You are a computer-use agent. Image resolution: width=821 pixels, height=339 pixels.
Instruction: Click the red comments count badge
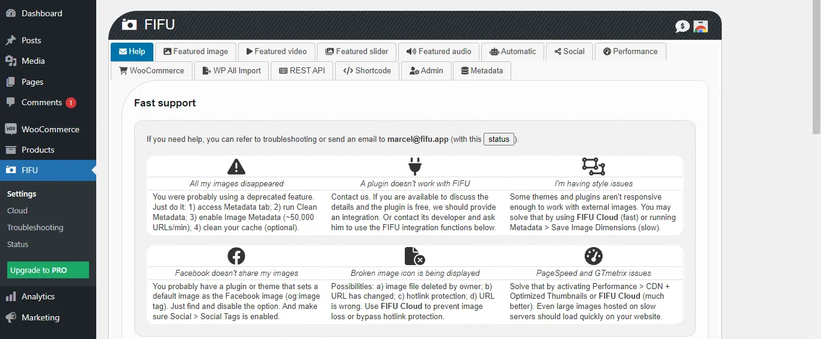click(71, 103)
